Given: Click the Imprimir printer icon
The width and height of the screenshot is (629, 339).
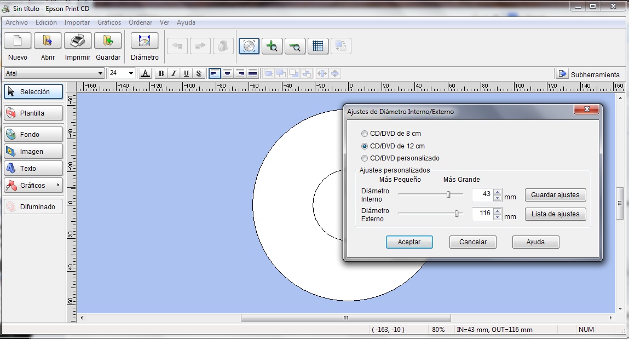Looking at the screenshot, I should (77, 41).
